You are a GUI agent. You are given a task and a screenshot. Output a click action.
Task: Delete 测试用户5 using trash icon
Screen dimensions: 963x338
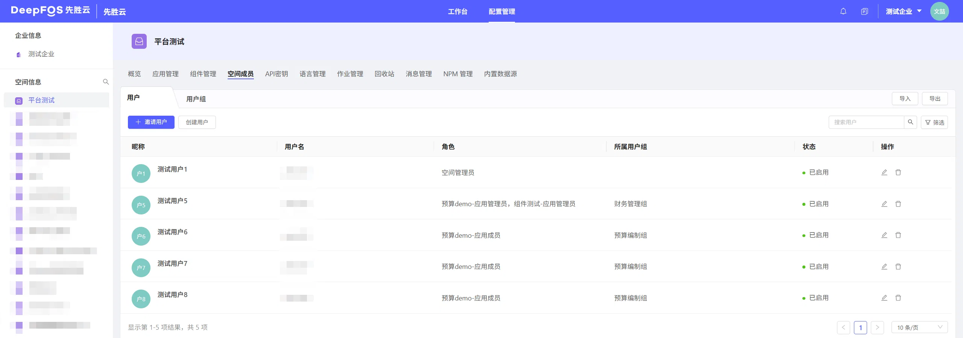(x=898, y=204)
